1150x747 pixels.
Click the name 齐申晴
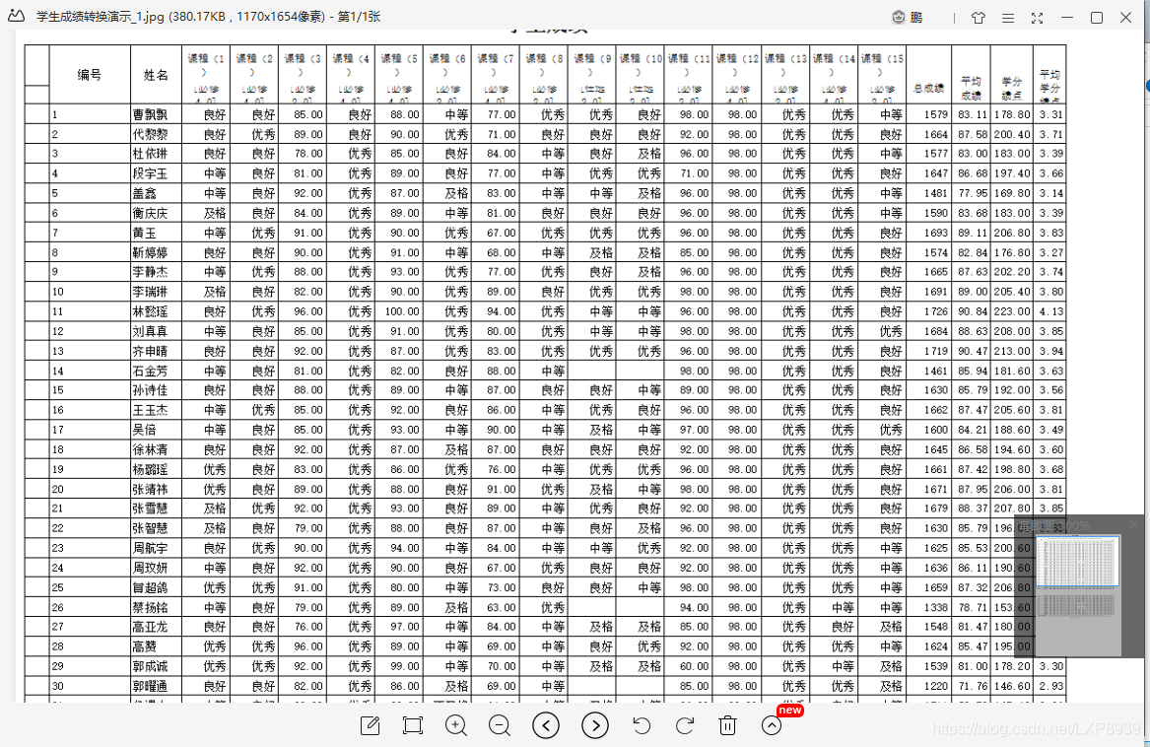click(151, 351)
